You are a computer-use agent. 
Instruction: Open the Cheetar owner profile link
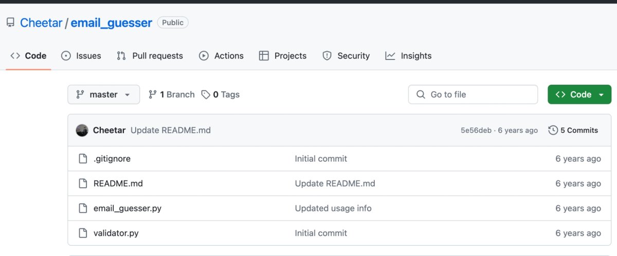point(41,23)
